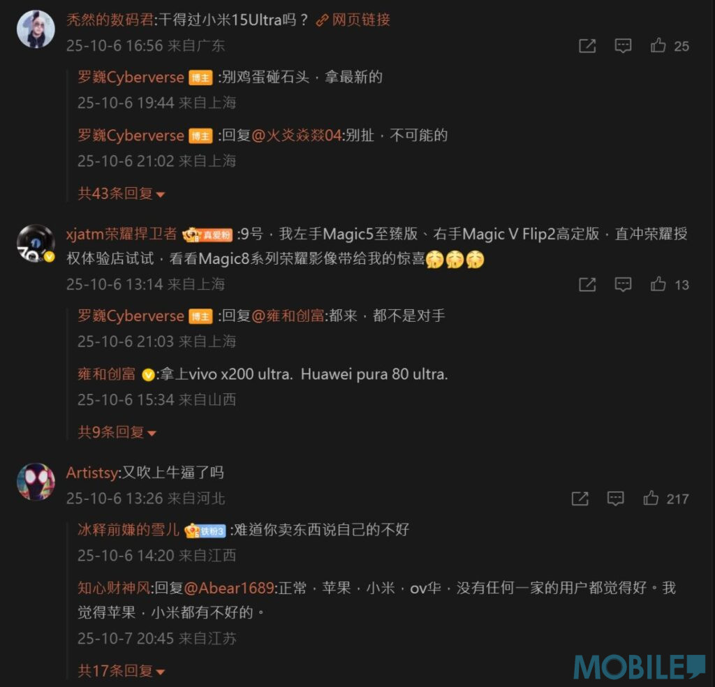The image size is (715, 687).
Task: Expand the 共43条回复 replies
Action: pyautogui.click(x=121, y=194)
